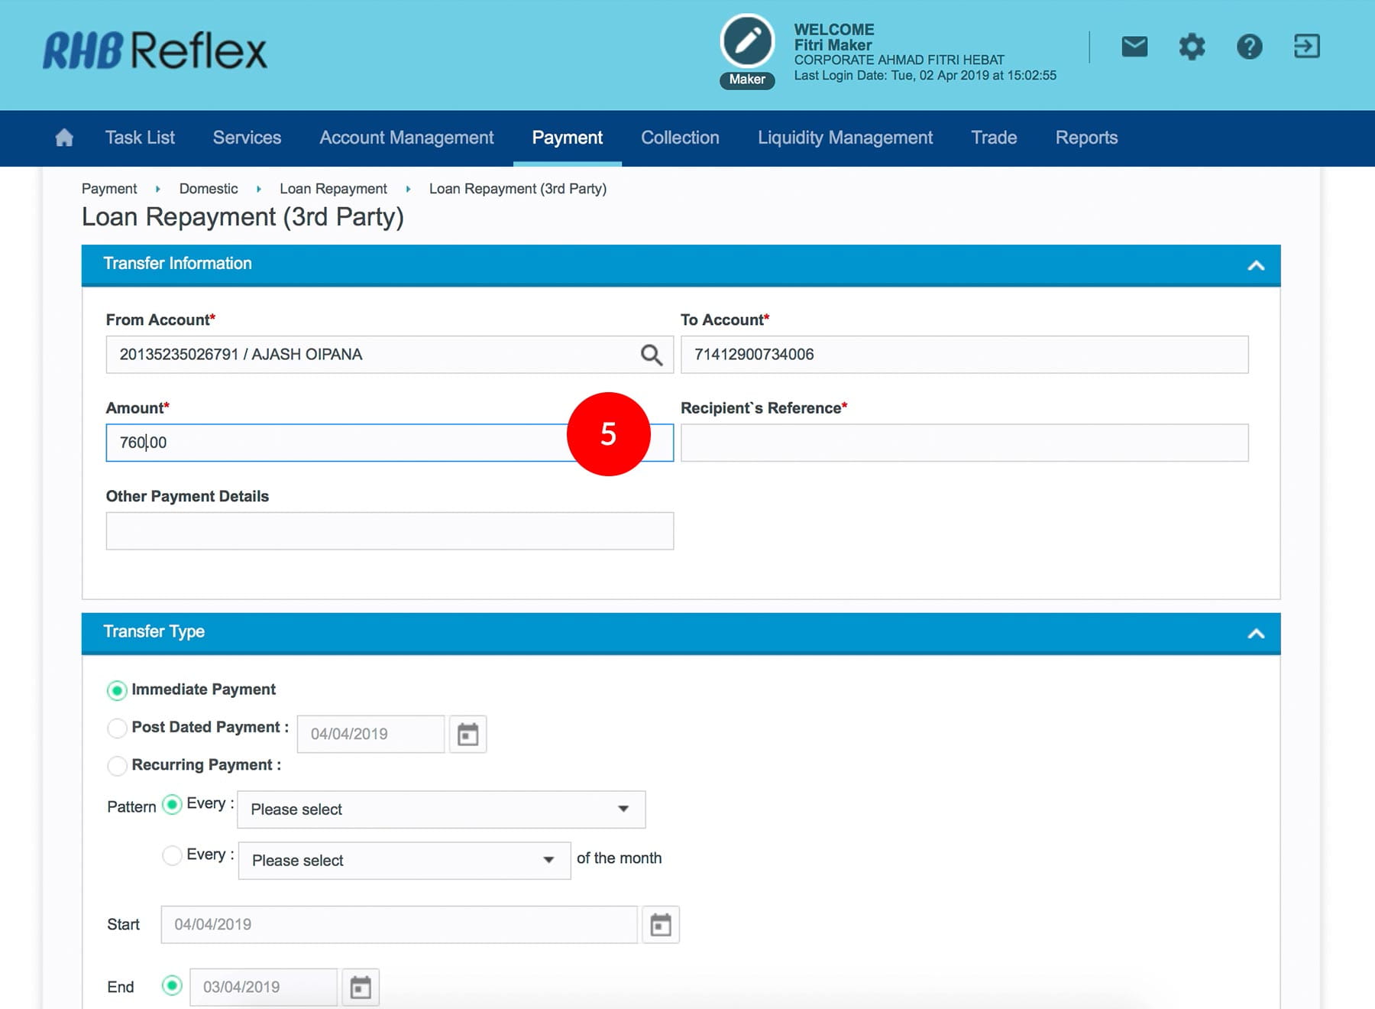Viewport: 1375px width, 1009px height.
Task: Open the Post Dated Payment calendar picker
Action: (467, 735)
